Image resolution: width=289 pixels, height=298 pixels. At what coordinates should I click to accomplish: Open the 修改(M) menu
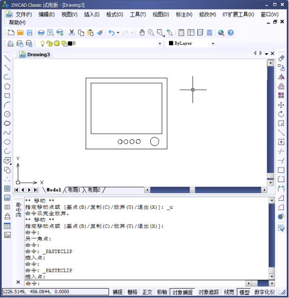pos(208,15)
